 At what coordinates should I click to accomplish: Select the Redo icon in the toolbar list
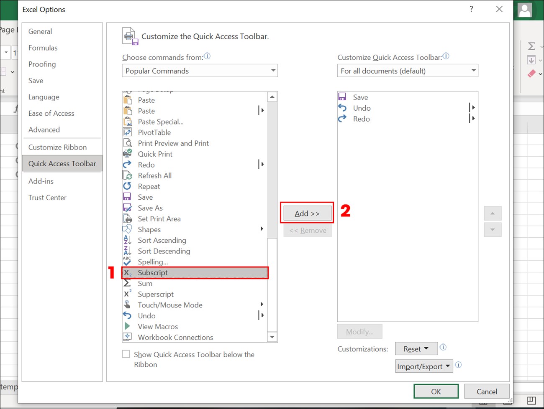click(342, 119)
